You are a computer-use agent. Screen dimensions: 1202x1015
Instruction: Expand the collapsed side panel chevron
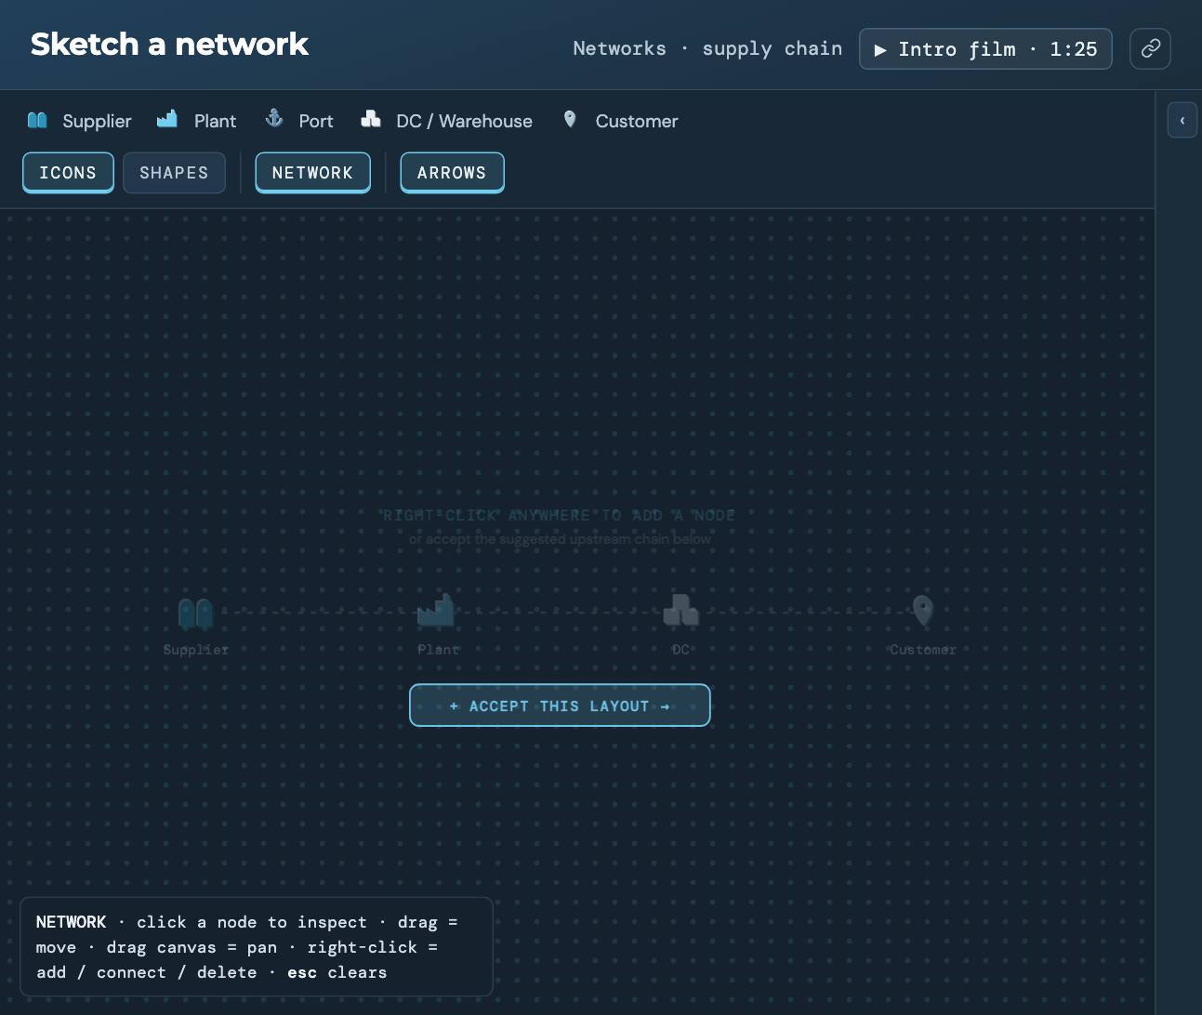coord(1182,120)
